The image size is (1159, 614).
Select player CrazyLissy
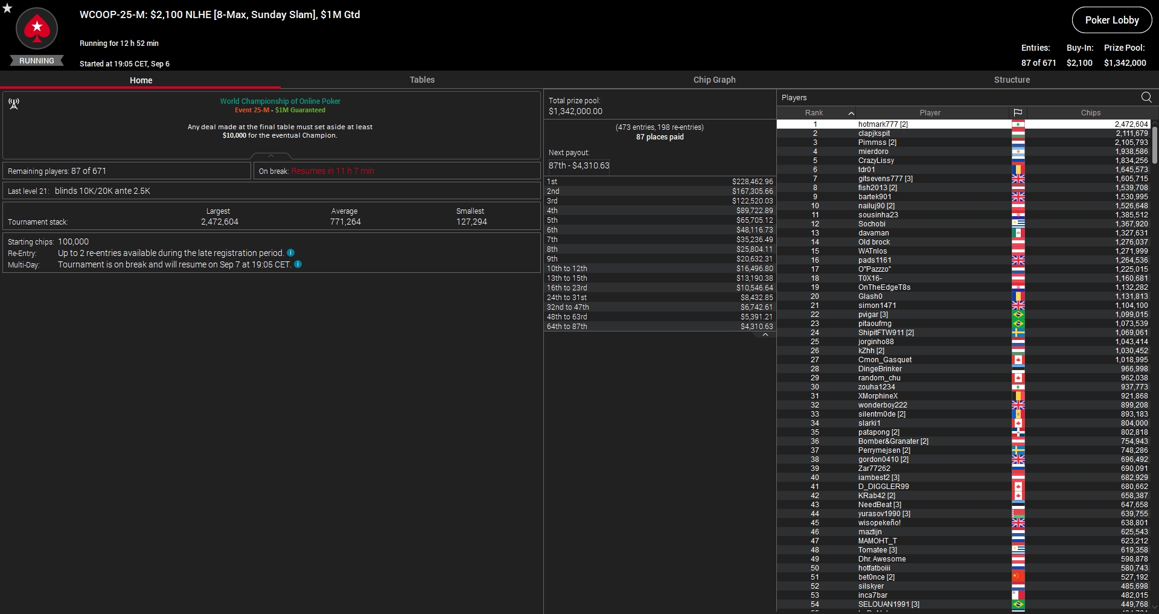[963, 161]
